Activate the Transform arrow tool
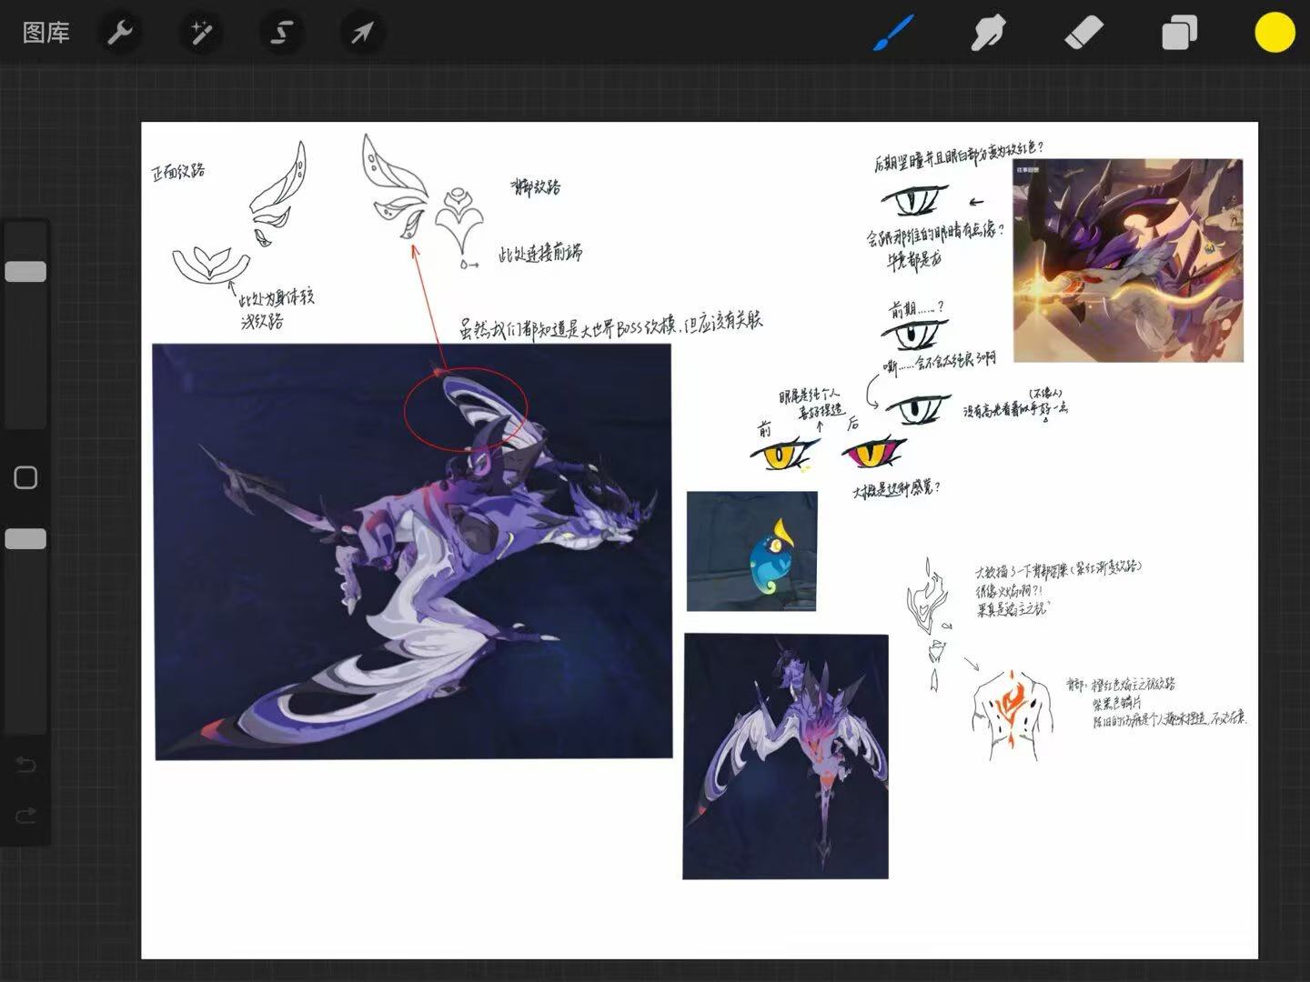Screen dimensions: 1310x982 (362, 34)
